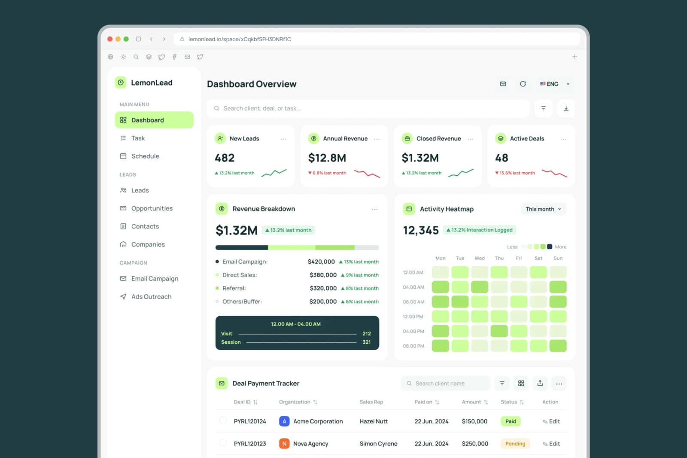The image size is (687, 458).
Task: Click the Email Campaign revenue row
Action: [297, 262]
